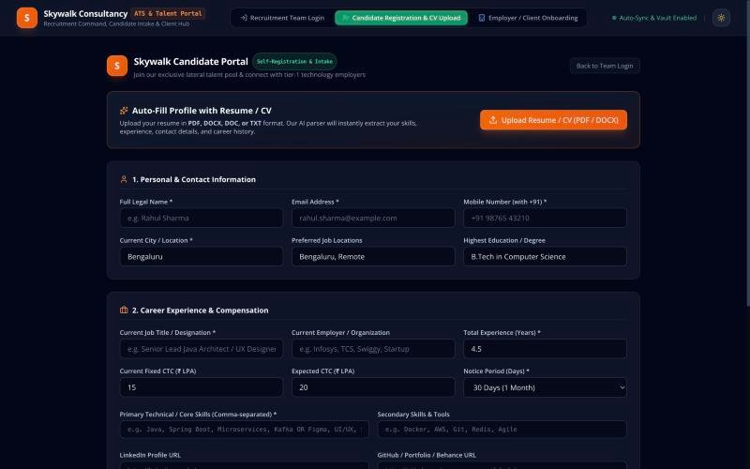
Task: Click the Current Fixed CTC field
Action: 202,387
